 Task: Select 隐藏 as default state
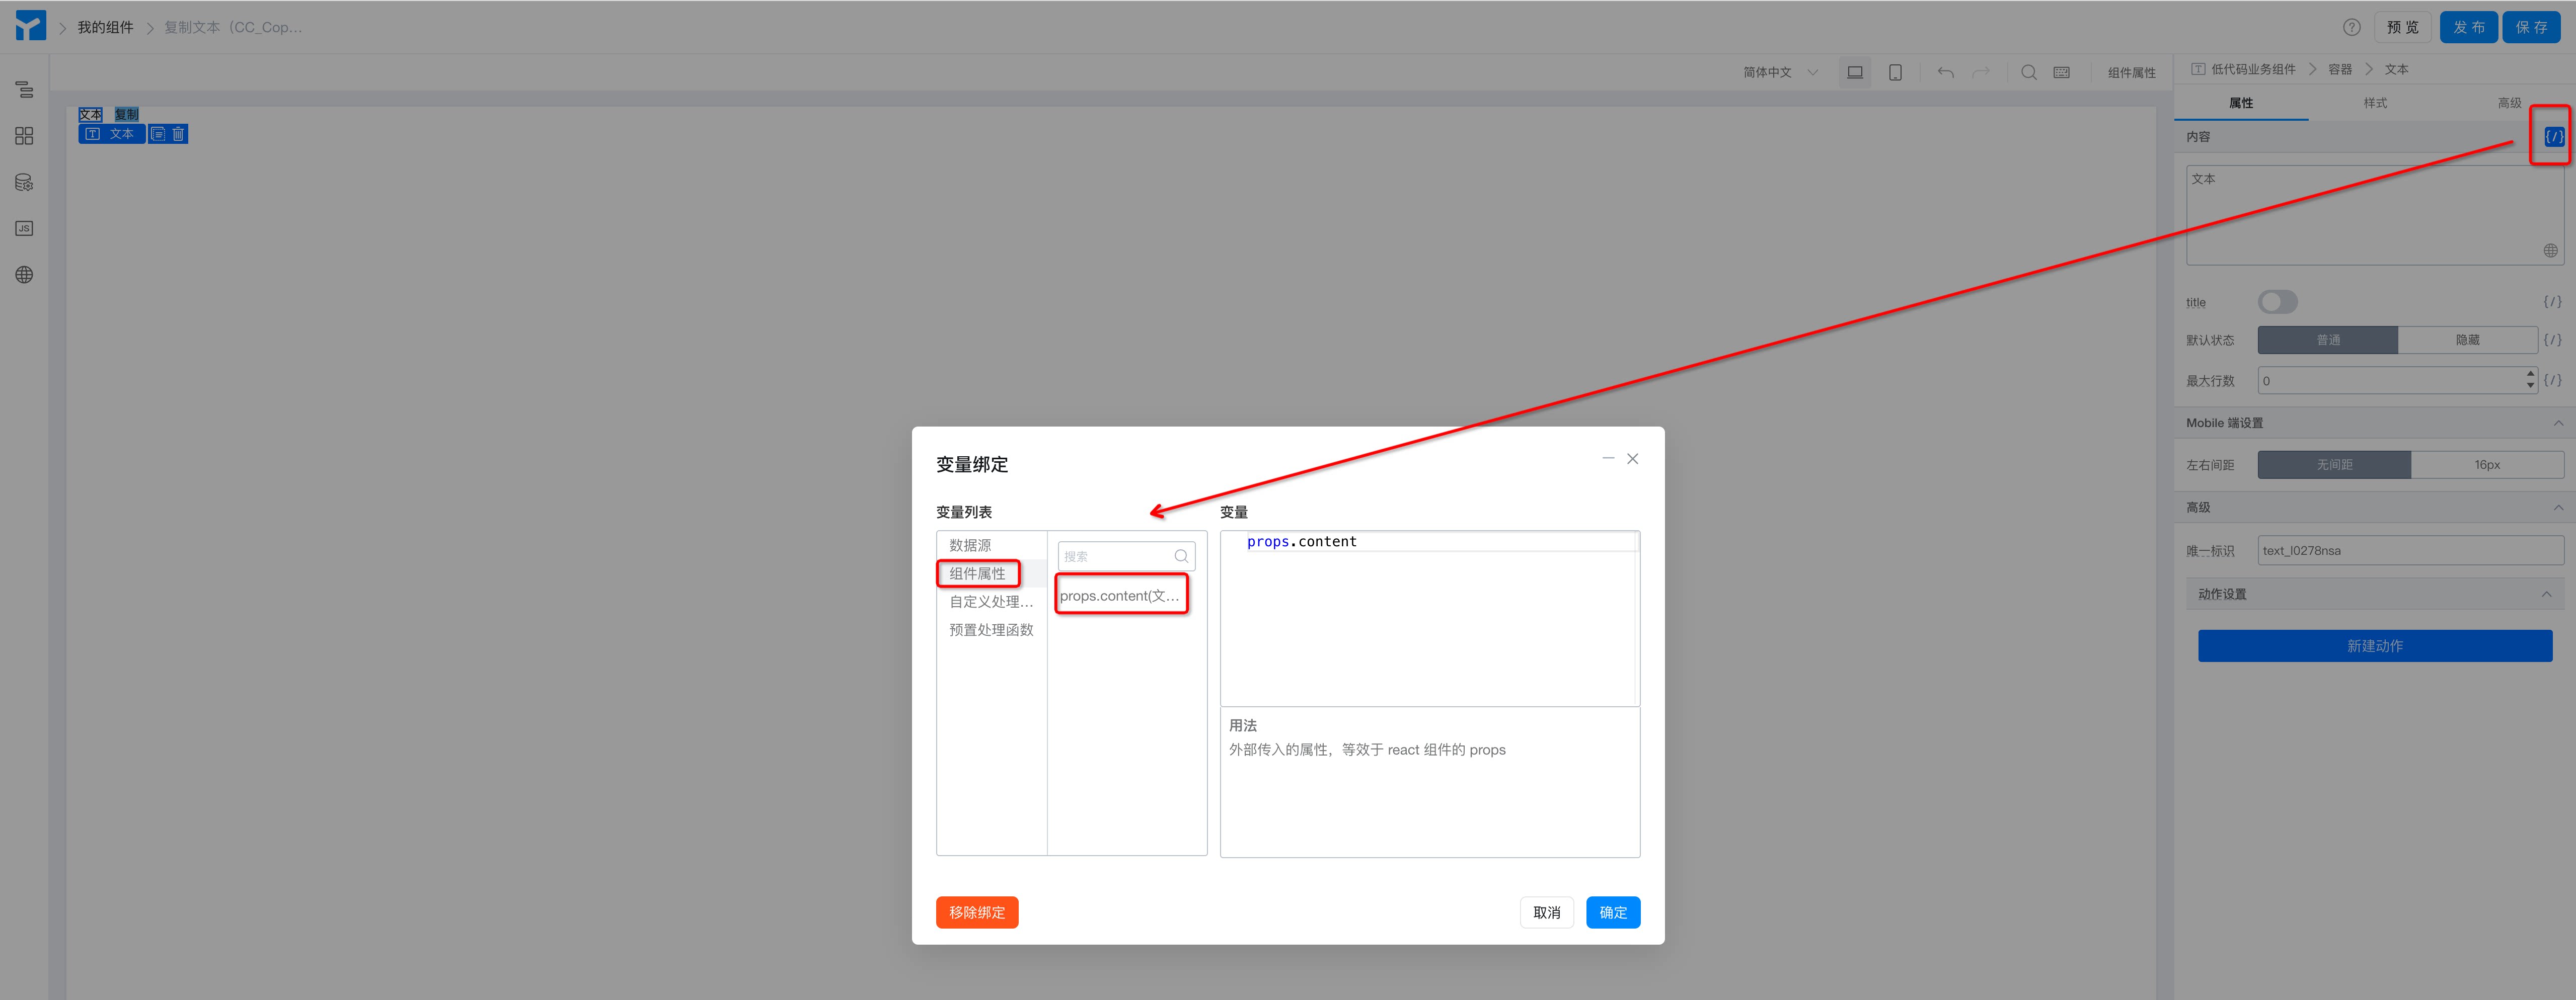(x=2467, y=340)
